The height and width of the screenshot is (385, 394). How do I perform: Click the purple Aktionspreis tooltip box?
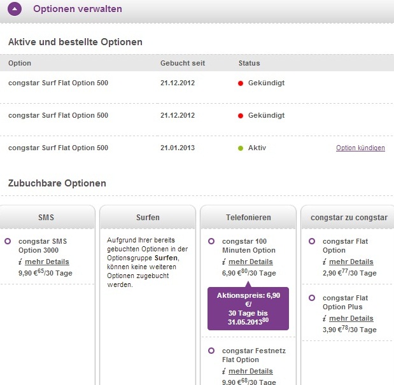pyautogui.click(x=248, y=309)
